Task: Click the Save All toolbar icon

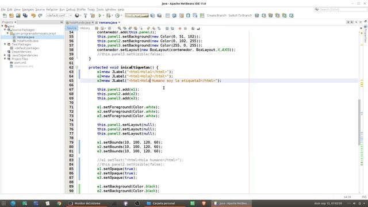Action: (x=25, y=16)
